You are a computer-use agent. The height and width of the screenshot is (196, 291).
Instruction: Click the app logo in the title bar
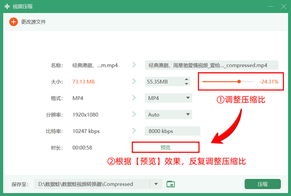point(7,6)
